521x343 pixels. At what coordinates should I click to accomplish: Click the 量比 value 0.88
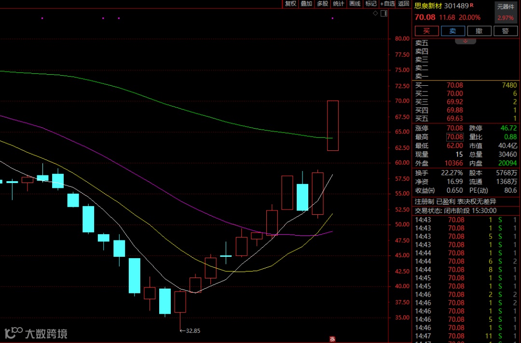click(511, 137)
